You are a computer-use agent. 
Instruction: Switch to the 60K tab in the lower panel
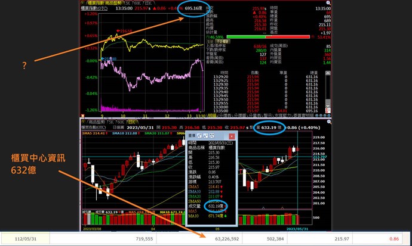[121, 122]
